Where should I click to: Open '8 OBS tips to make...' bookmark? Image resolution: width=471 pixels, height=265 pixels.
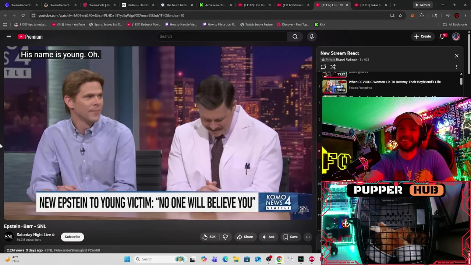pos(30,25)
